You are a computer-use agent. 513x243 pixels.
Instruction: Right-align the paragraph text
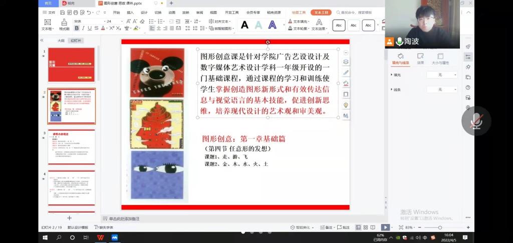coord(165,28)
